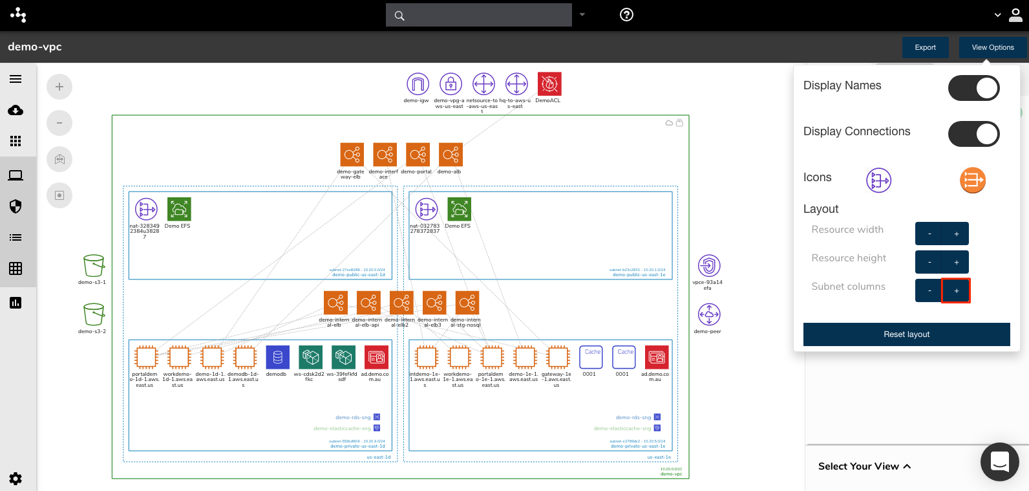Decrease Resource width
This screenshot has width=1029, height=491.
point(929,234)
